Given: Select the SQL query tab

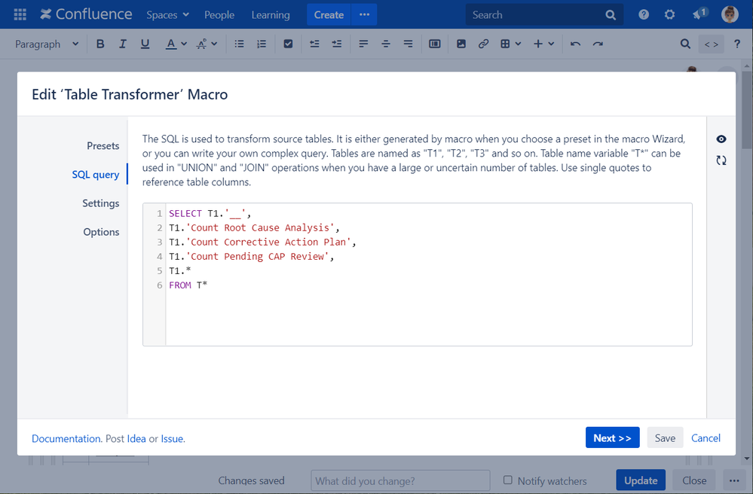Looking at the screenshot, I should [96, 175].
